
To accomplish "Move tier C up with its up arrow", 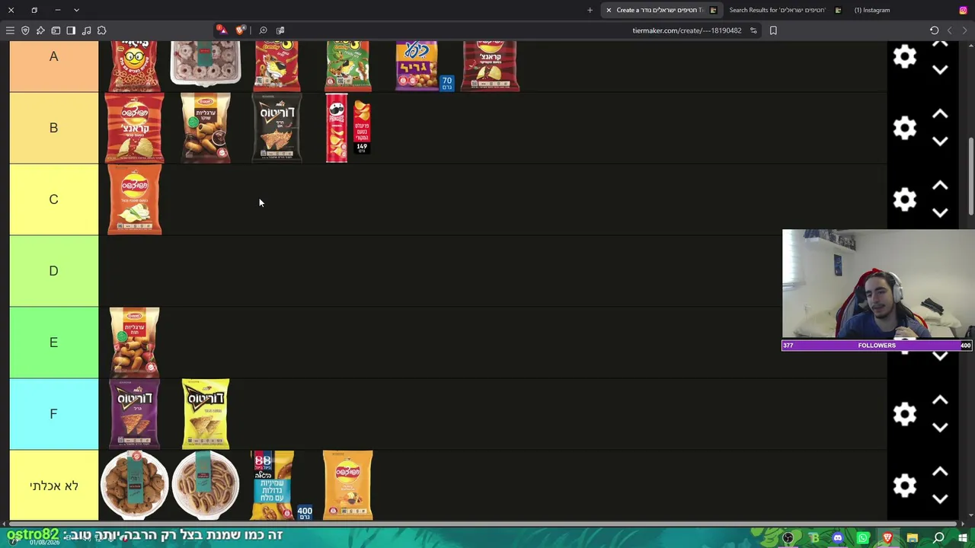I will pyautogui.click(x=940, y=186).
